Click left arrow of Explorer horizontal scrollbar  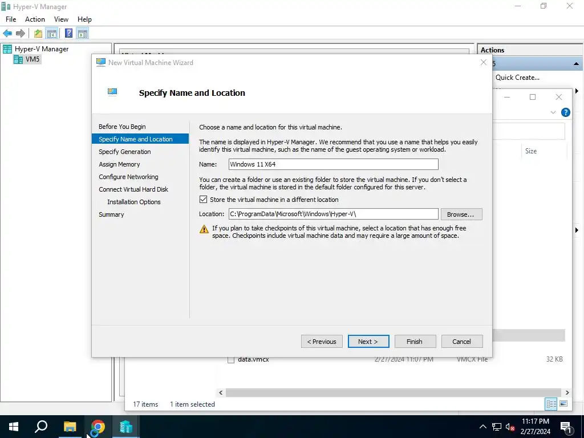coord(221,392)
